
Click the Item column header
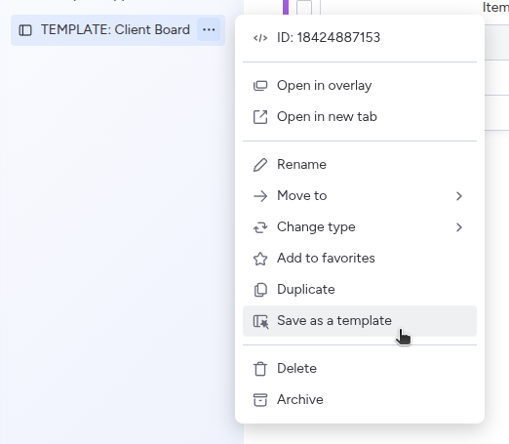(495, 7)
